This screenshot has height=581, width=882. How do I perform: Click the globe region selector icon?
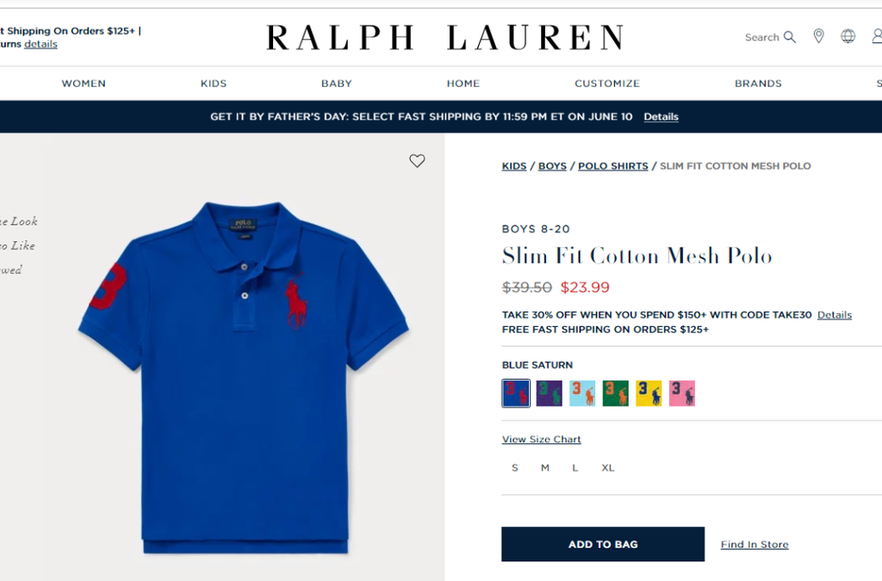pyautogui.click(x=848, y=36)
